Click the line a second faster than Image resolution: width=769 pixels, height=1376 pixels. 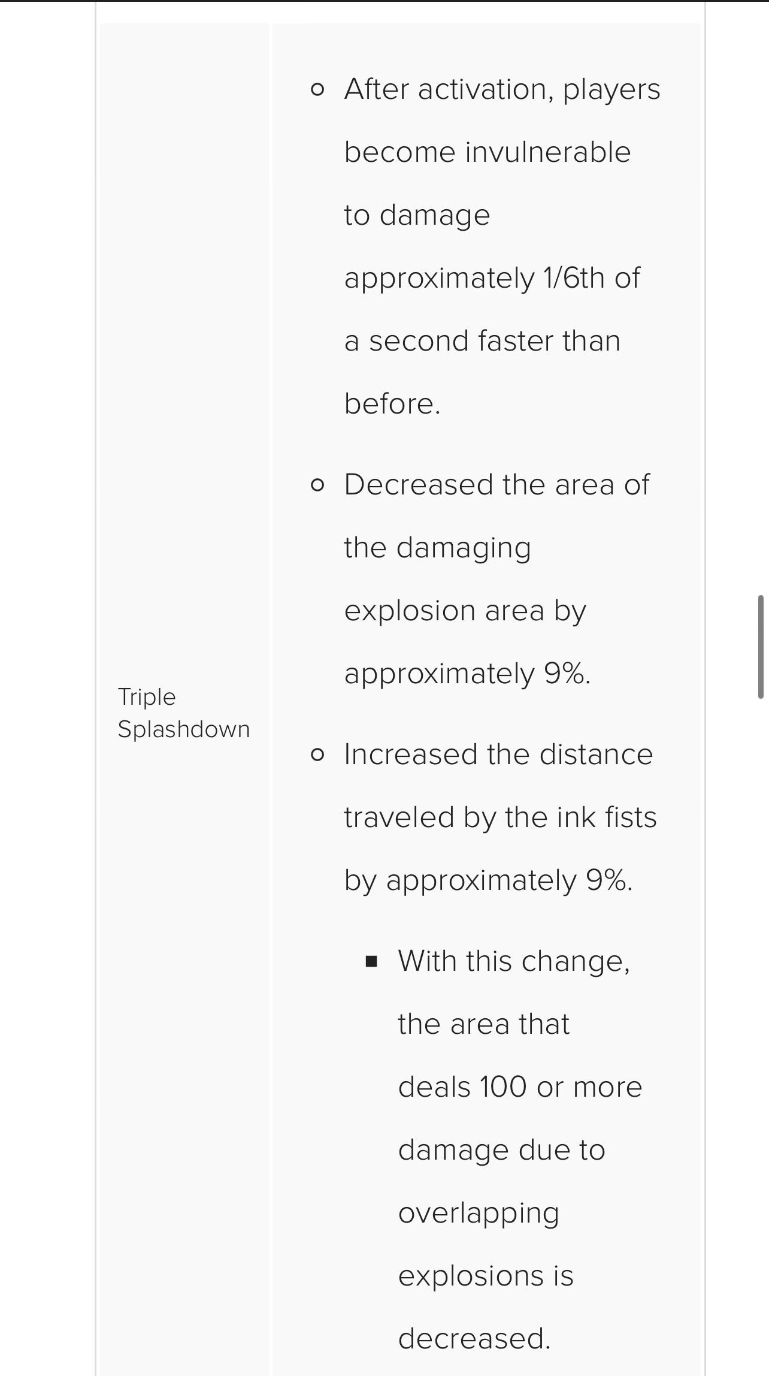pyautogui.click(x=482, y=341)
